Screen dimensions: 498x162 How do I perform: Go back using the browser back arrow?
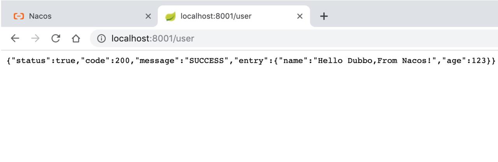(x=15, y=38)
